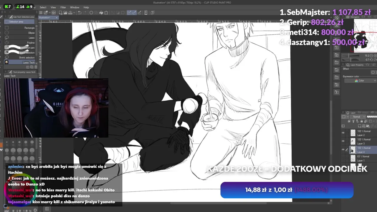
Task: Click the Redo toolbar icon
Action: (85, 13)
